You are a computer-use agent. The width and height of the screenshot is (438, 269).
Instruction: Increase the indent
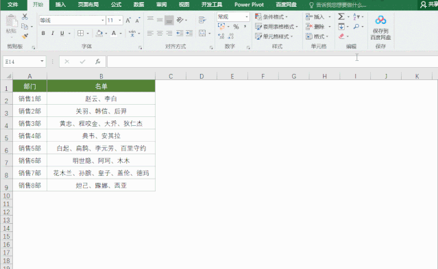pyautogui.click(x=189, y=34)
